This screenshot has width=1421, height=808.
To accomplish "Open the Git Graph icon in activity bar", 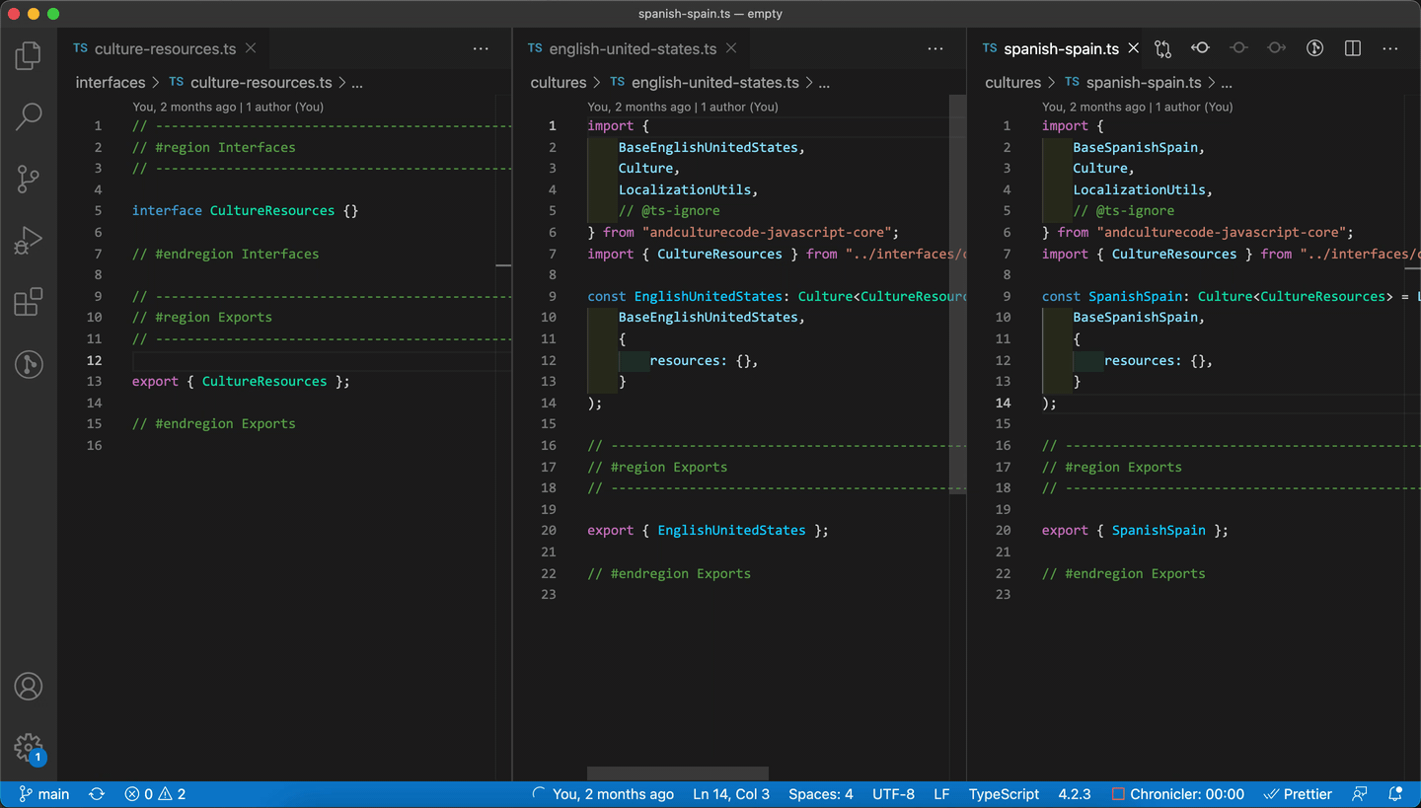I will point(29,364).
